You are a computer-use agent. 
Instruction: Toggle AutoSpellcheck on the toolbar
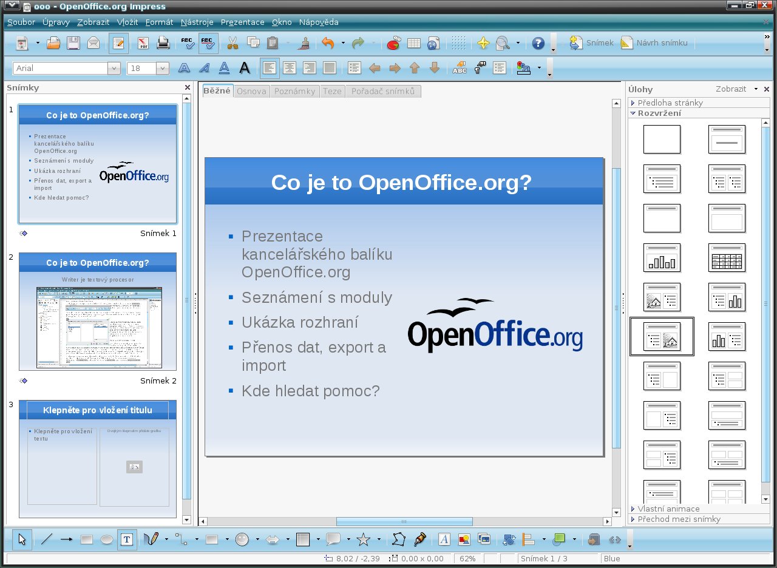(x=208, y=43)
